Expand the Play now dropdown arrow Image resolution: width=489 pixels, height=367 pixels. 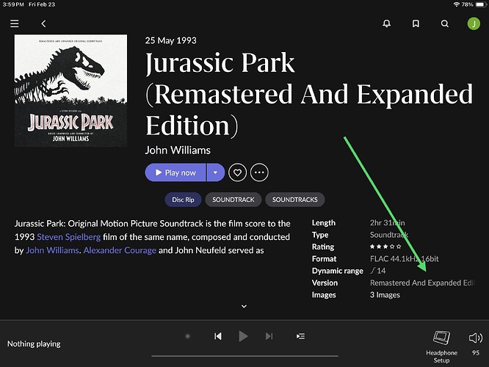click(215, 172)
